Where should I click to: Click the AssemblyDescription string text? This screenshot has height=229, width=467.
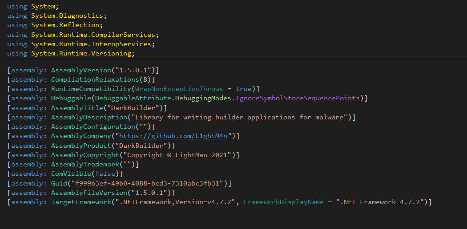click(x=235, y=117)
